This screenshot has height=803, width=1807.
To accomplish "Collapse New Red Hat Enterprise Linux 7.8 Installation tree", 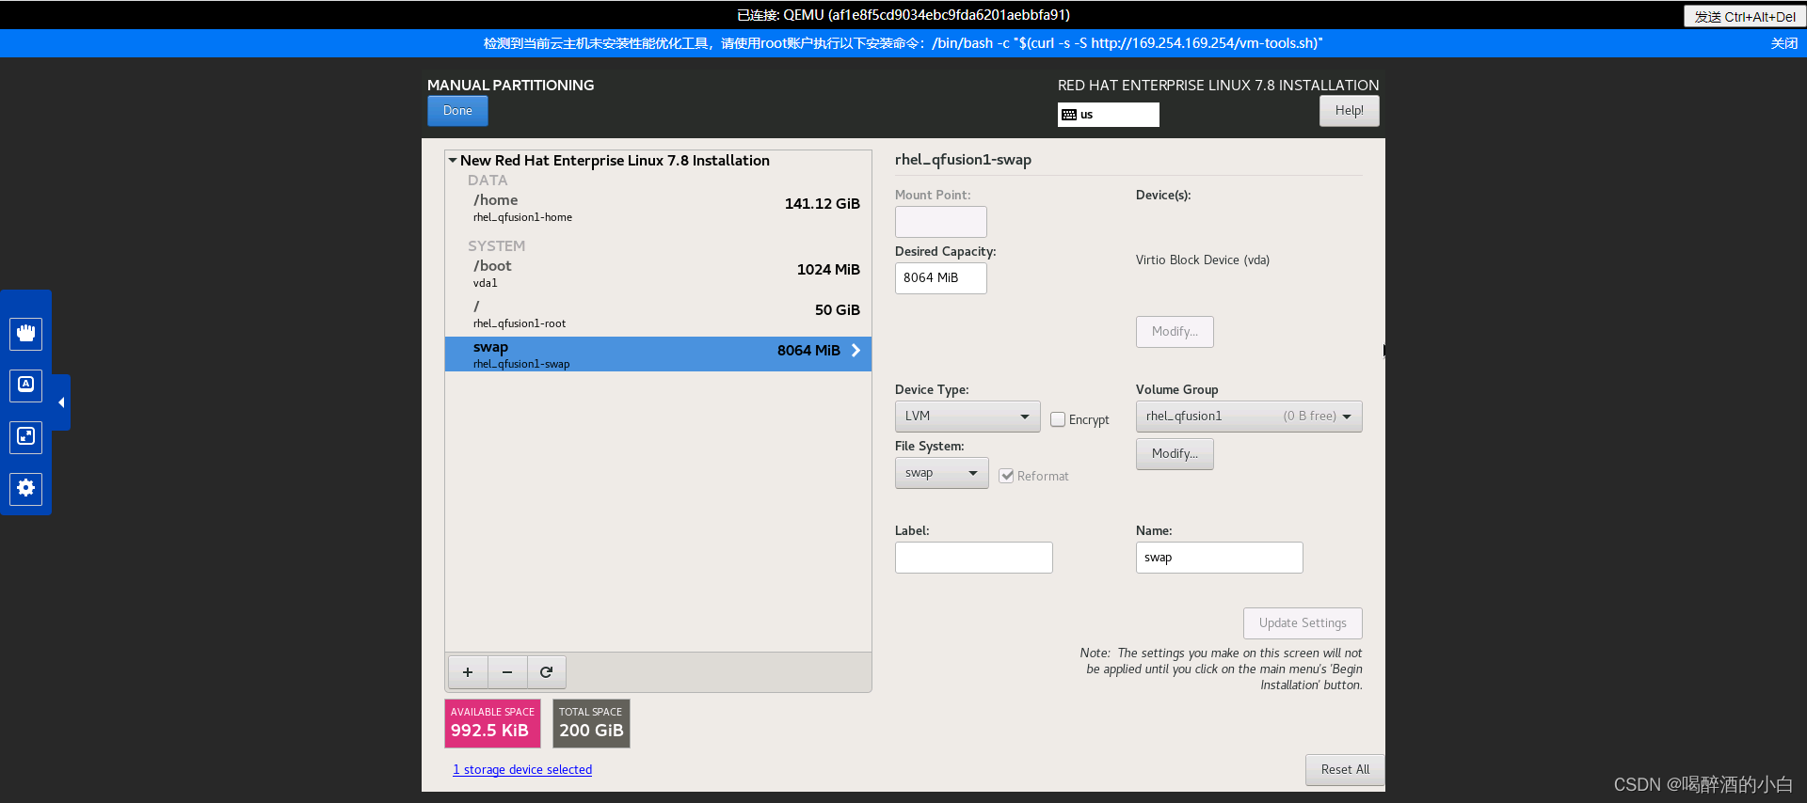I will click(453, 161).
